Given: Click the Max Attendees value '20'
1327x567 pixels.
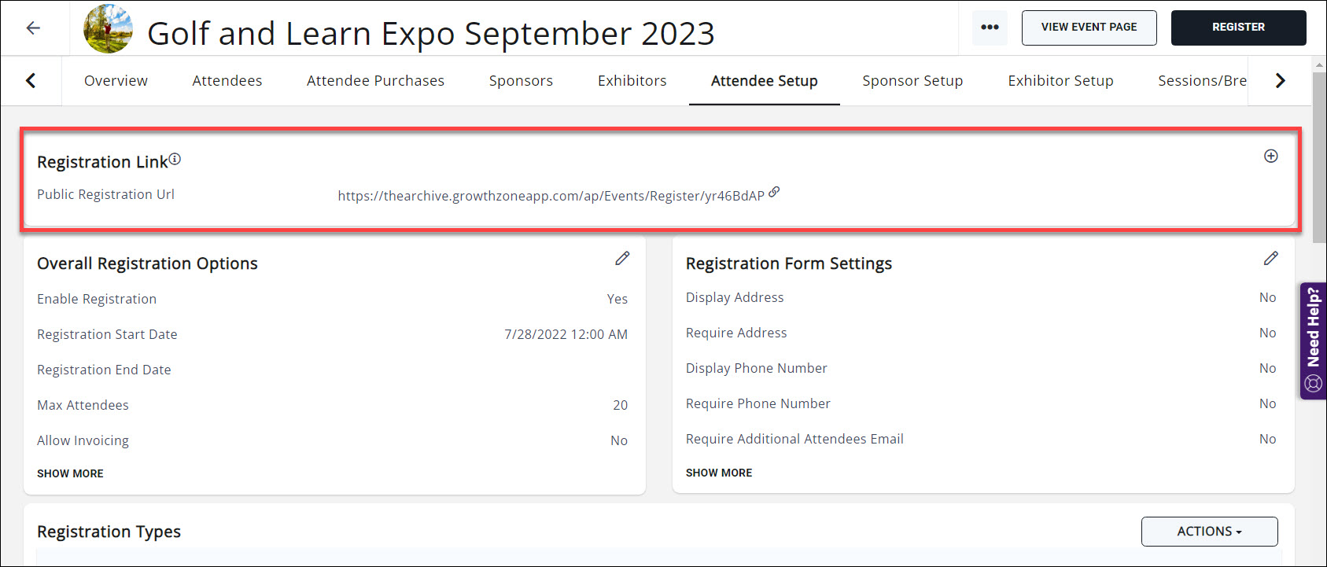Looking at the screenshot, I should coord(620,405).
